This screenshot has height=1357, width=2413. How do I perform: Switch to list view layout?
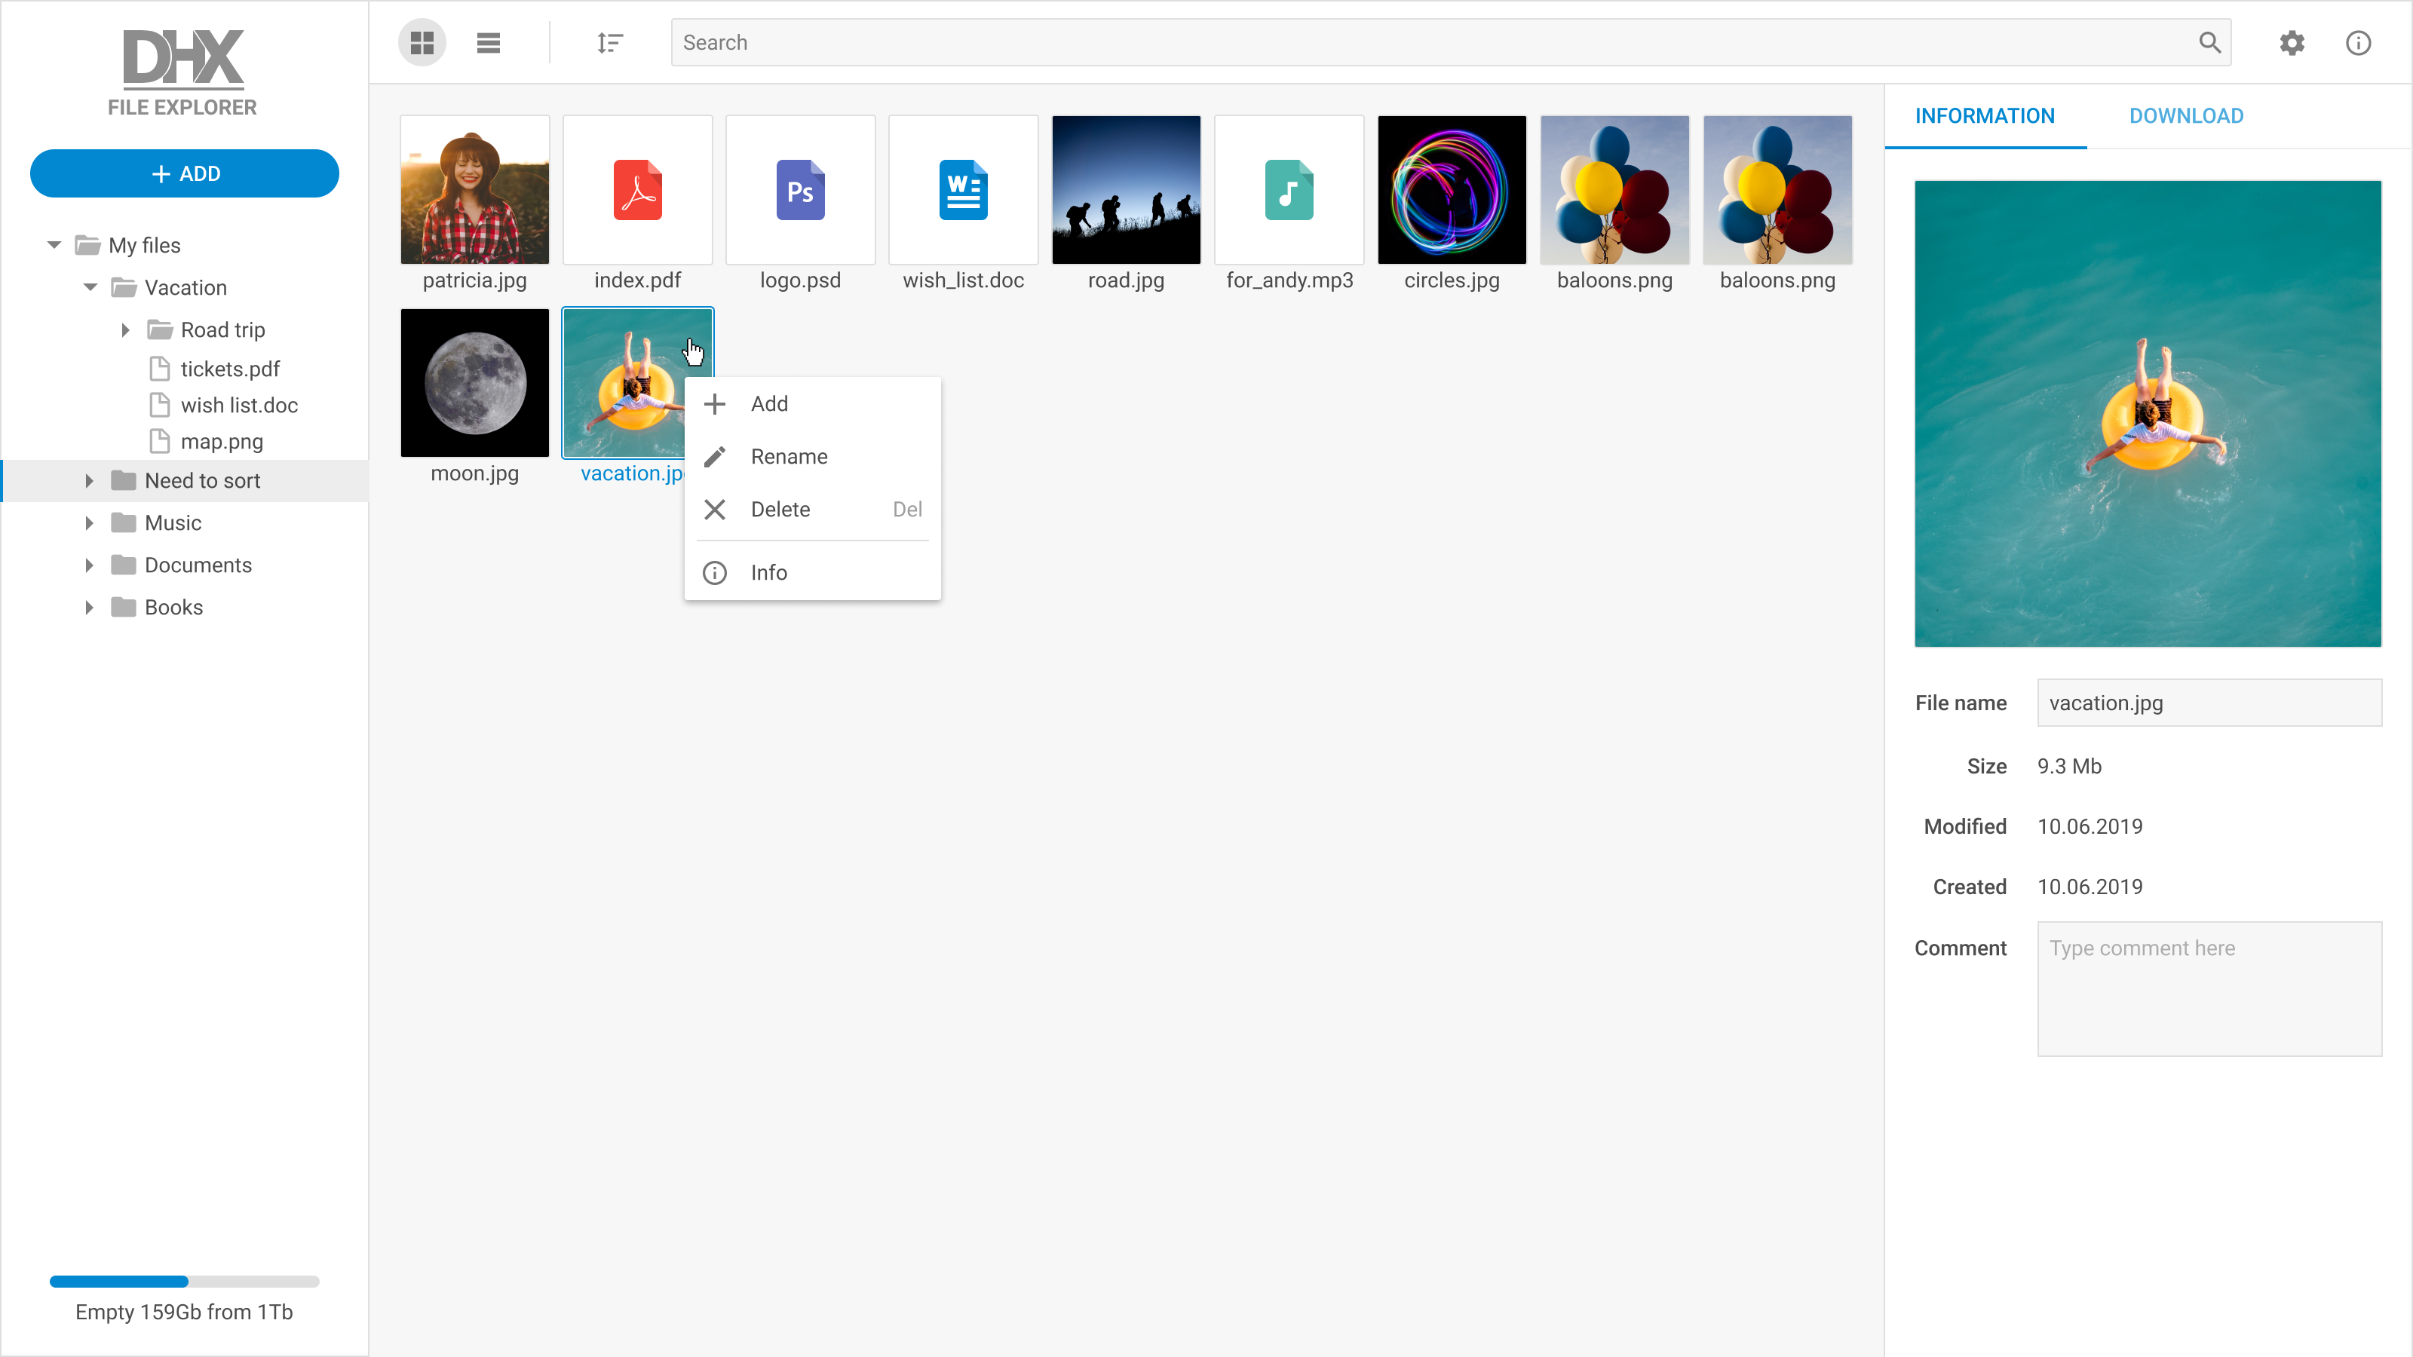[x=488, y=42]
